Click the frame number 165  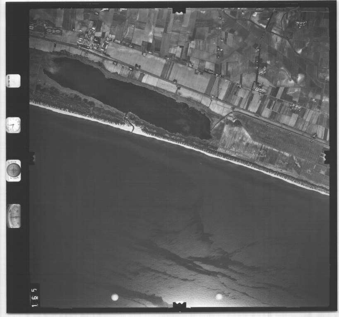[x=34, y=296]
